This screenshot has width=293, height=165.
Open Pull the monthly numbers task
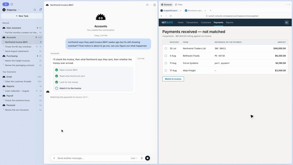(22, 33)
